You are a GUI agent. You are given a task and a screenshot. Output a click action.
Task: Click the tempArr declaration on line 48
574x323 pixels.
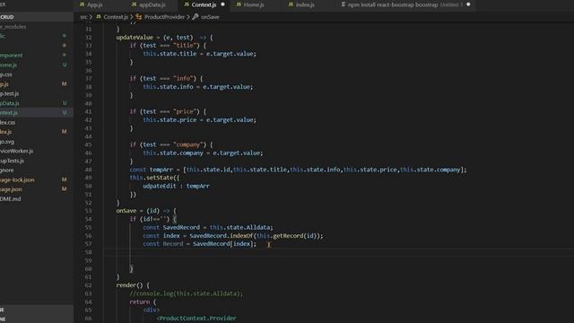161,170
